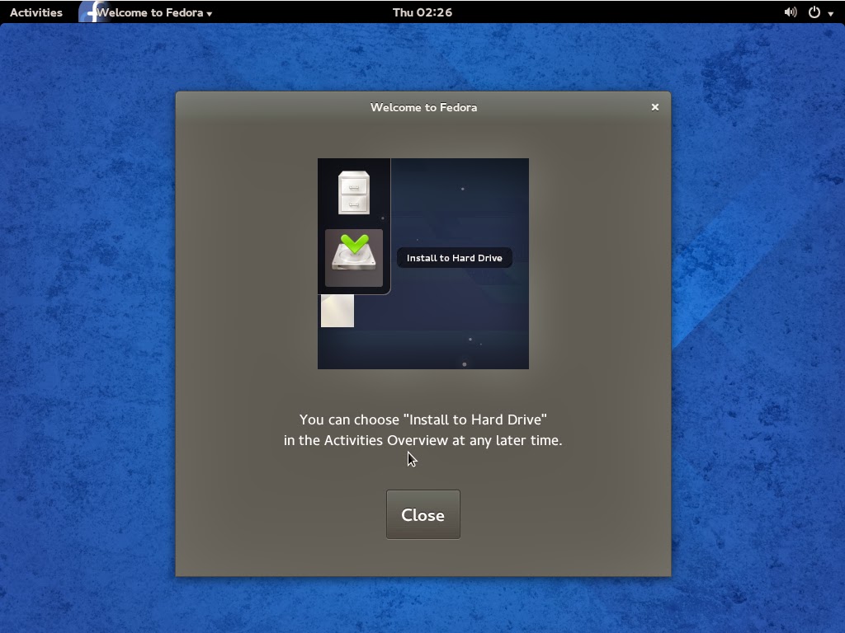The width and height of the screenshot is (845, 633).
Task: Click the clock showing Thu 02:26
Action: [x=422, y=12]
